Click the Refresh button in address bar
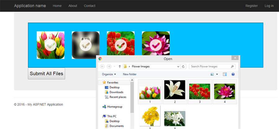This screenshot has height=129, width=279. coord(183,67)
